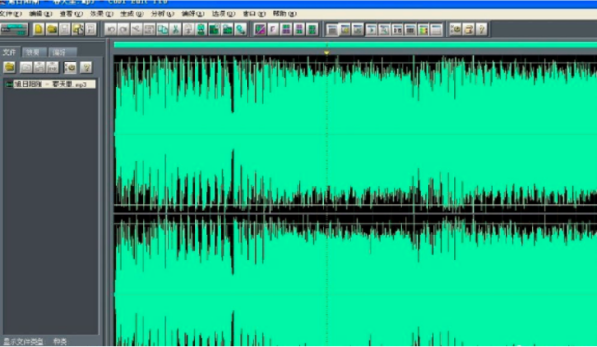Click the question mark help icon in the main toolbar
597x347 pixels.
pyautogui.click(x=481, y=29)
